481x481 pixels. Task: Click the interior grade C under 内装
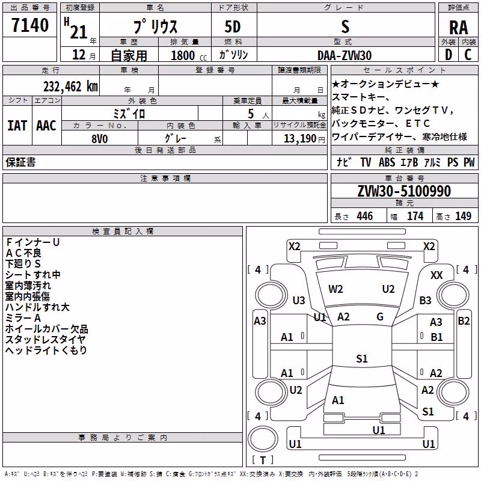[468, 55]
